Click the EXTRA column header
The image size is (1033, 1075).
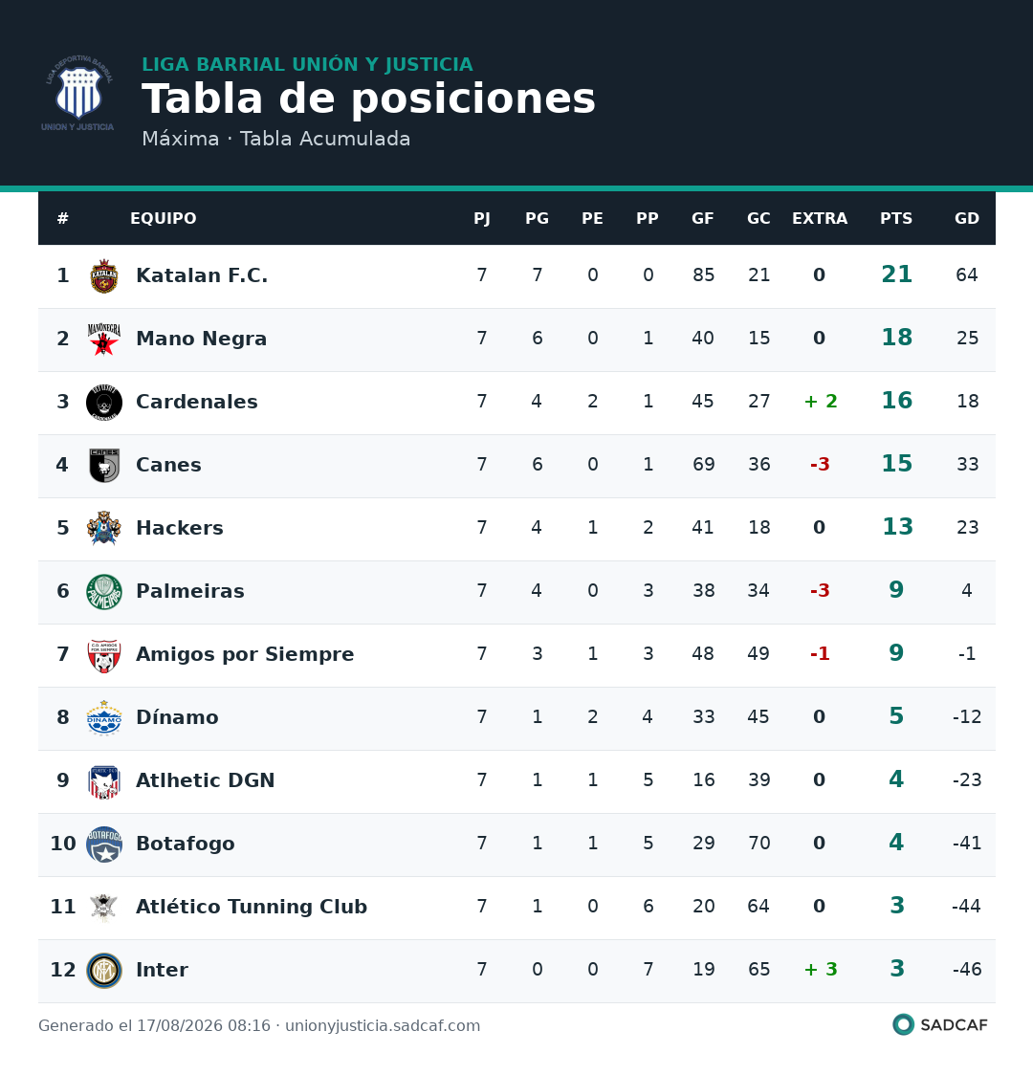(819, 219)
